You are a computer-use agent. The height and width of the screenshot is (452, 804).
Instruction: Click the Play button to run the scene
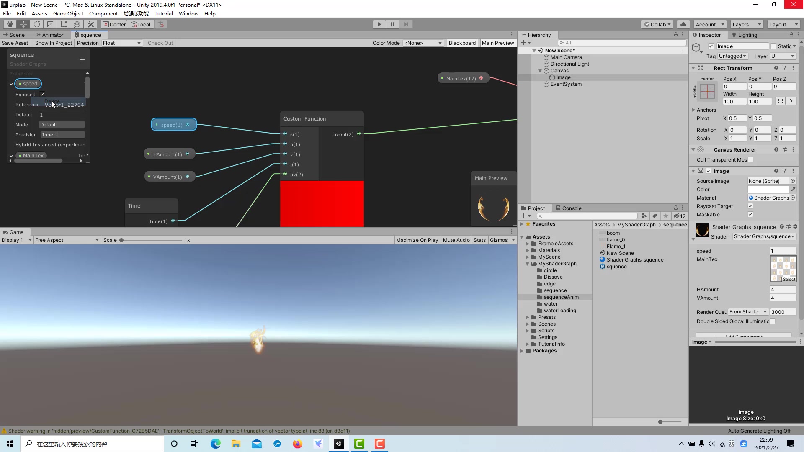(379, 24)
